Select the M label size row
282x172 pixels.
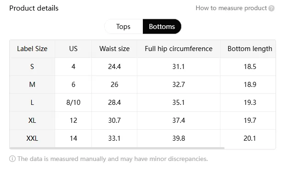(x=142, y=85)
